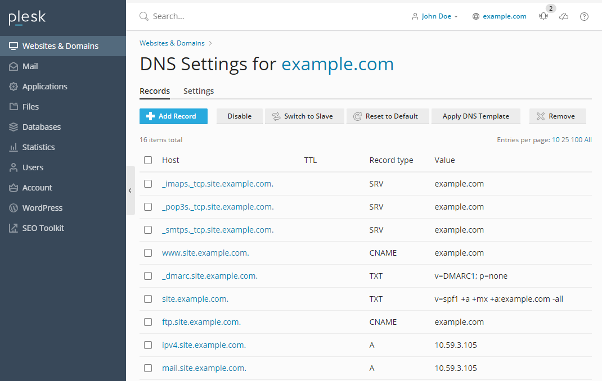Click the Mail envelope icon in sidebar
The width and height of the screenshot is (602, 381).
click(x=14, y=66)
